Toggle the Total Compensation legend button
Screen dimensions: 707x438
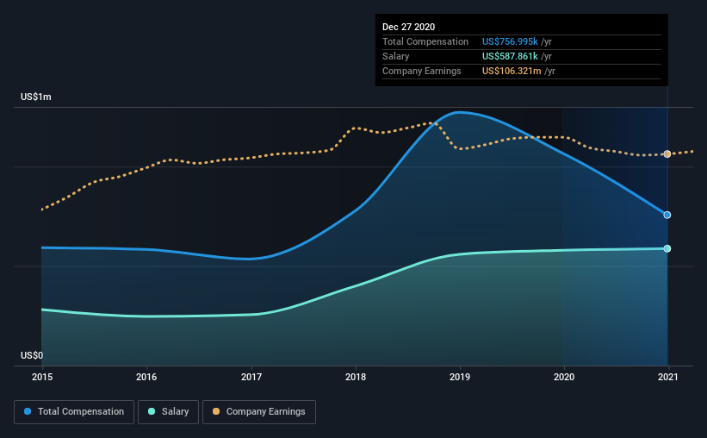(74, 412)
